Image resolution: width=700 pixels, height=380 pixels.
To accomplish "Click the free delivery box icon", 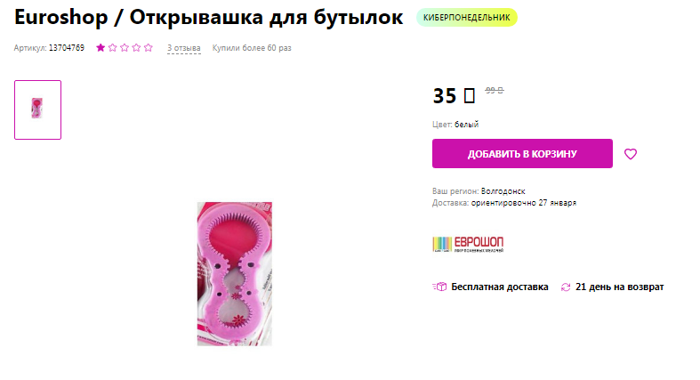I will coord(439,287).
